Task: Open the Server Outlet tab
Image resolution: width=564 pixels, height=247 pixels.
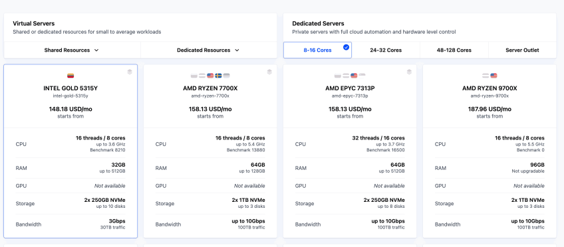Action: coord(522,50)
